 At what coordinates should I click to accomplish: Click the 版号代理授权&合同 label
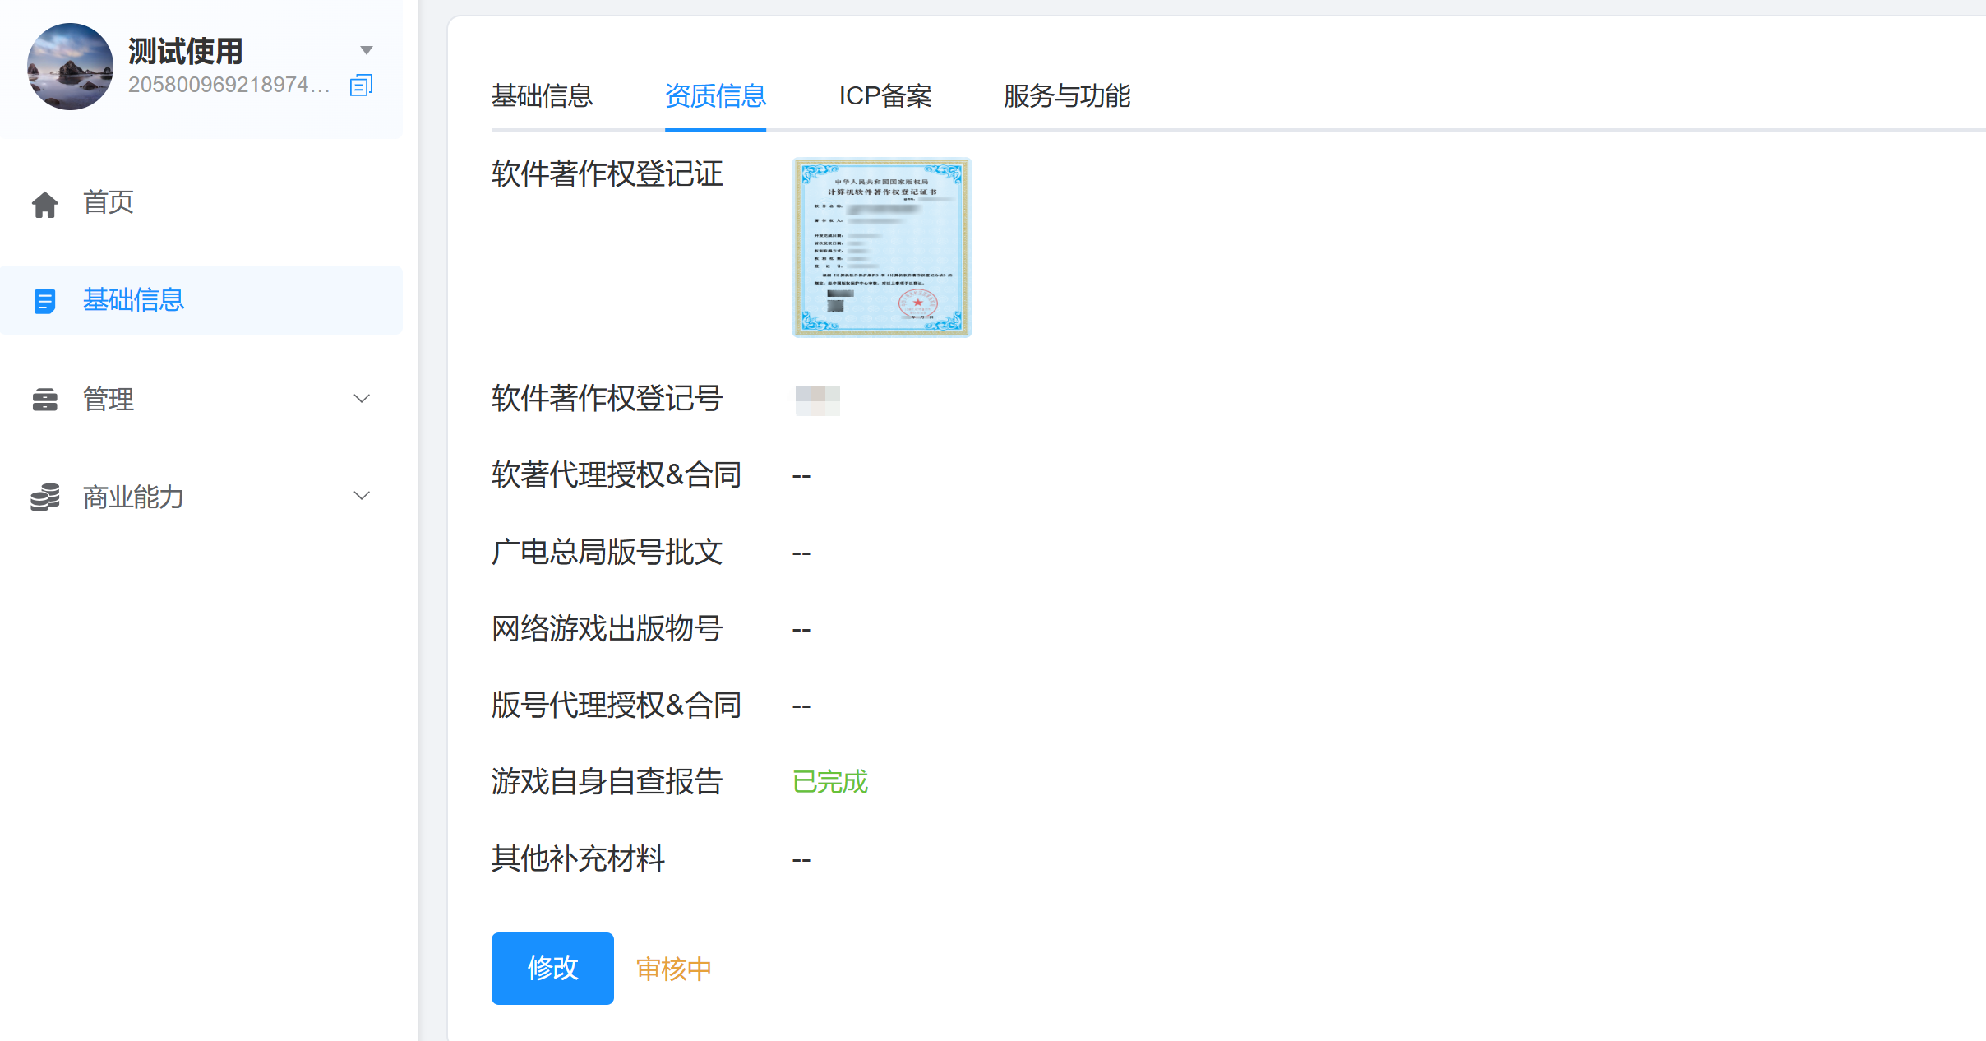click(617, 706)
